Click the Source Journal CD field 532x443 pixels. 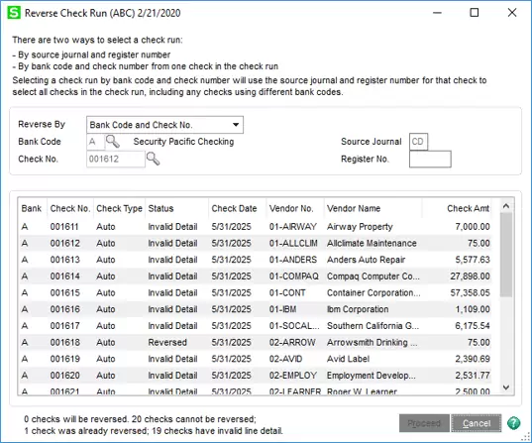(418, 142)
